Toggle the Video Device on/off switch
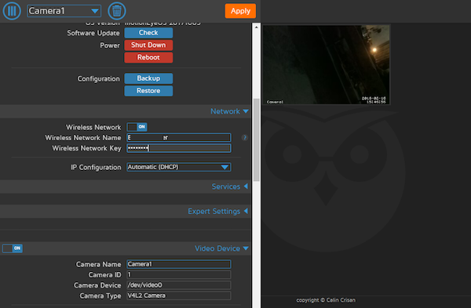The image size is (471, 308). point(13,248)
